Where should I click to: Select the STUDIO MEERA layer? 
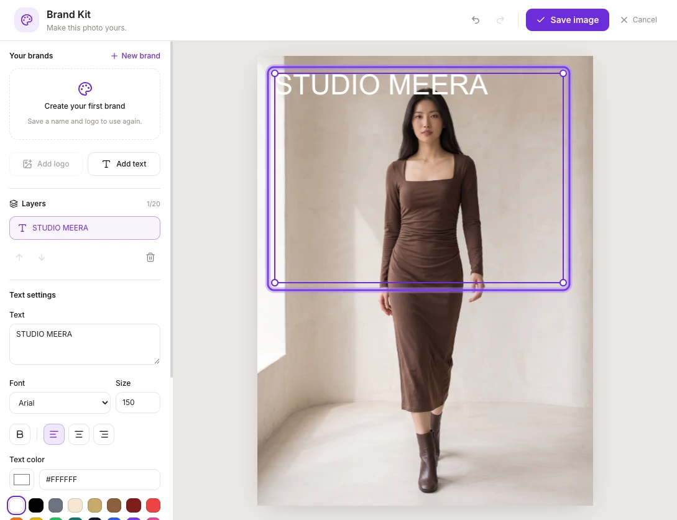[x=85, y=228]
